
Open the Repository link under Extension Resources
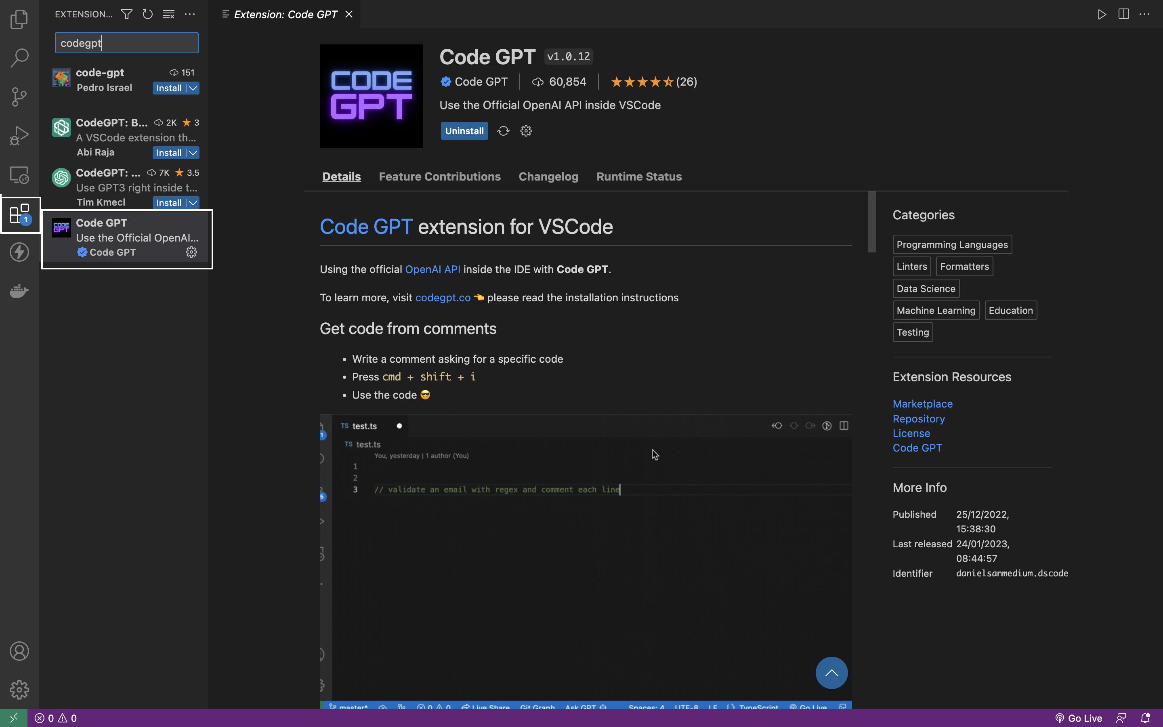click(x=918, y=419)
